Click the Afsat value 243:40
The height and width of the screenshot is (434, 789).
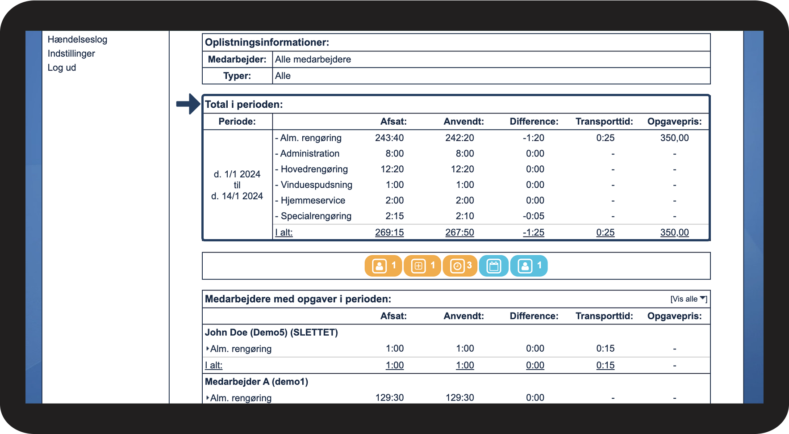389,138
